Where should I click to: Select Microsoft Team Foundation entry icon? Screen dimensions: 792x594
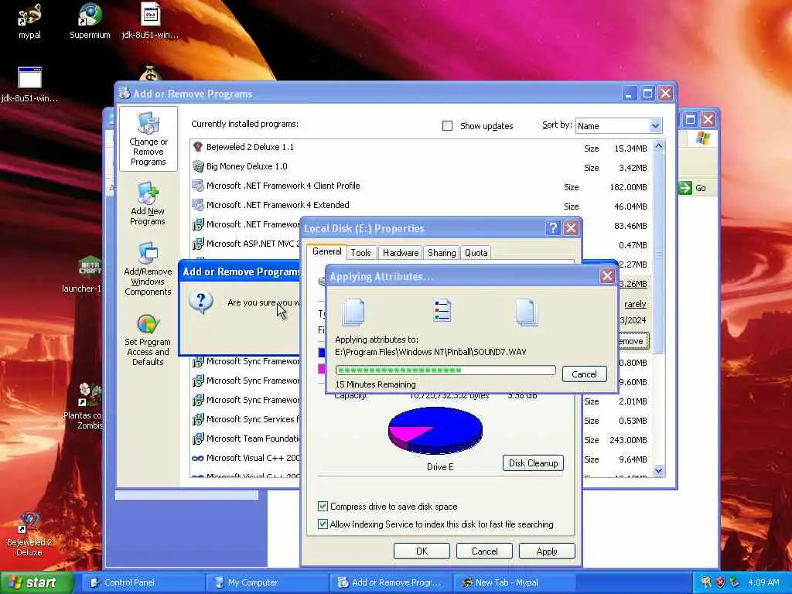(198, 439)
